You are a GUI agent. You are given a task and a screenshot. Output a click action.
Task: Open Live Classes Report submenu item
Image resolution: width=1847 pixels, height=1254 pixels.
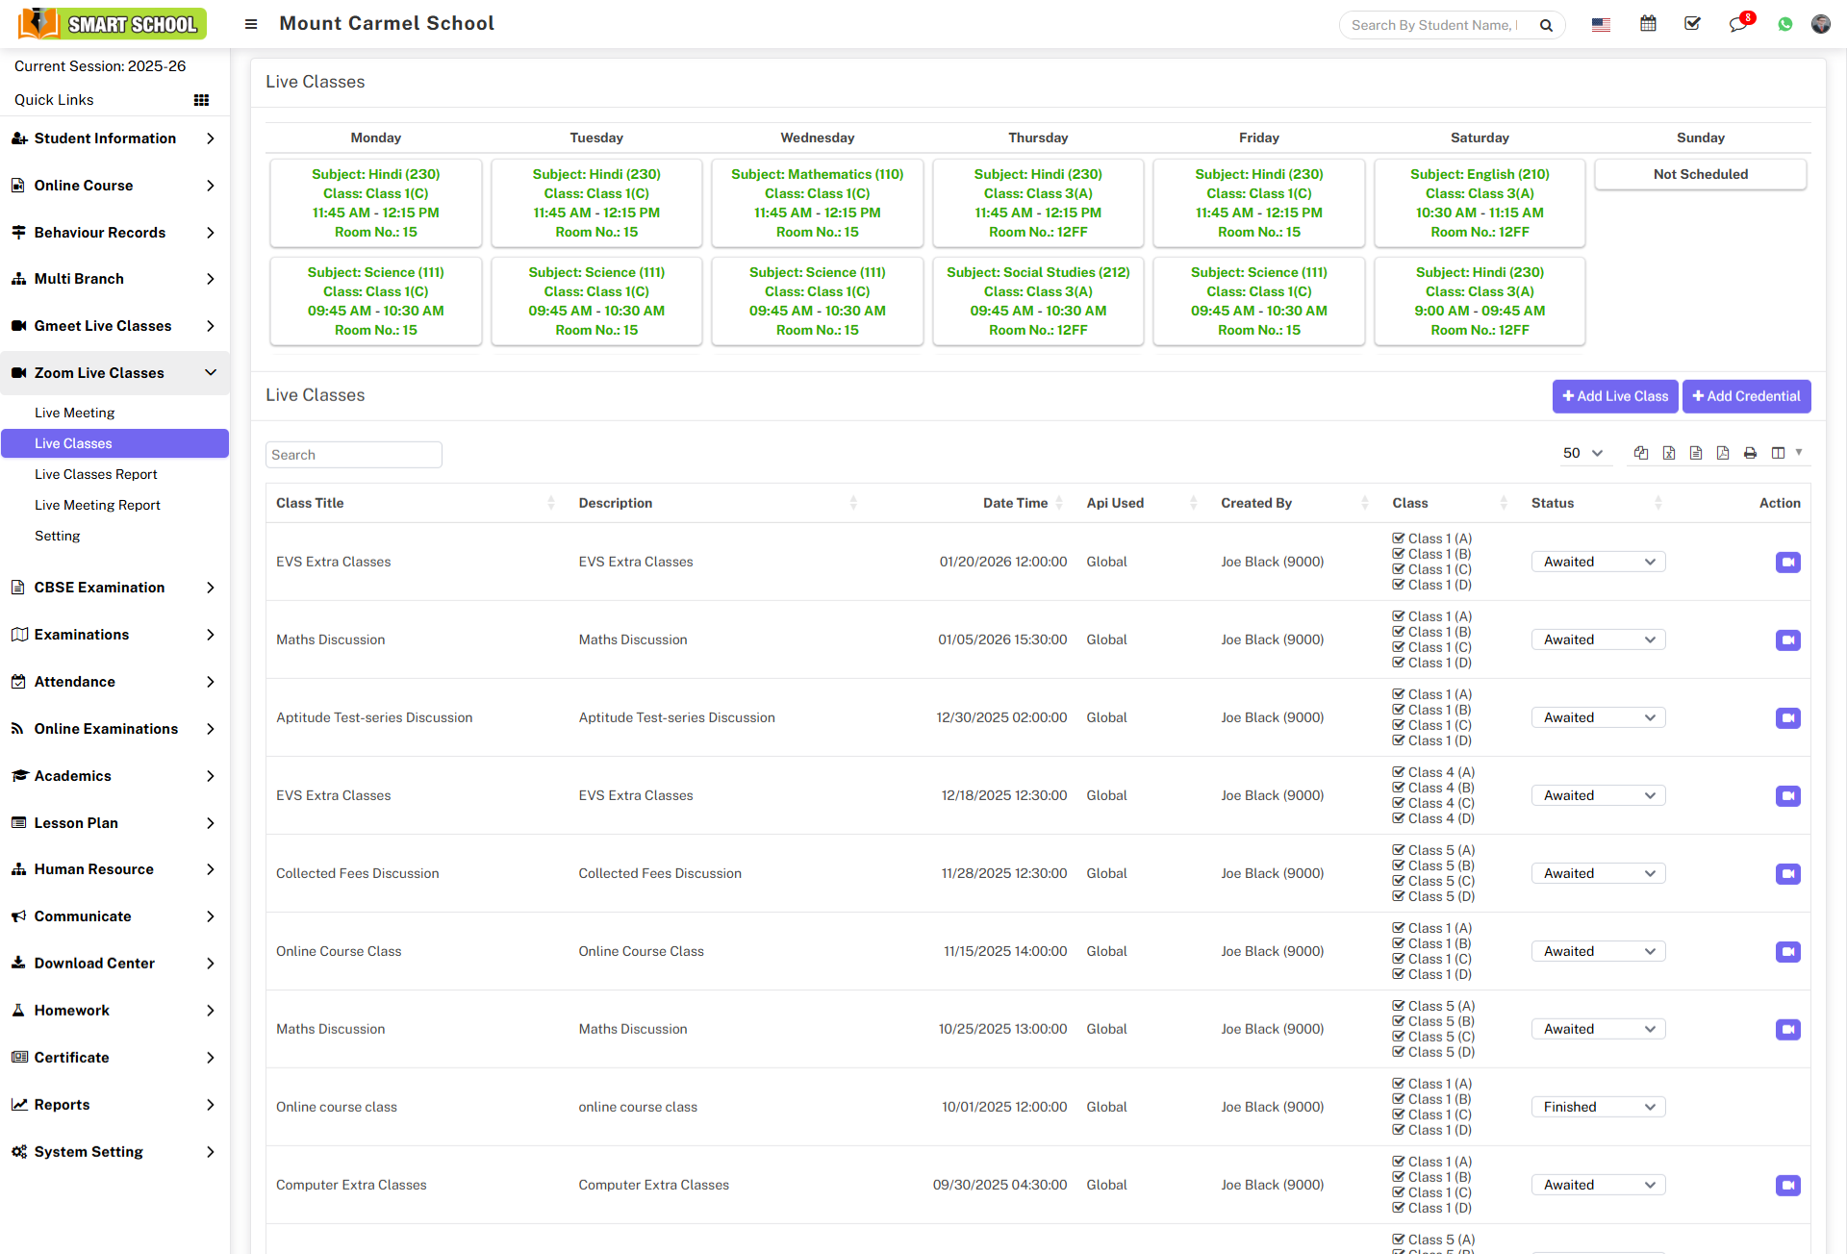(x=96, y=474)
